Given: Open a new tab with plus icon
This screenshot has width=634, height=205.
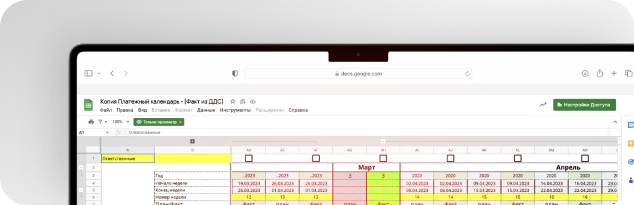Looking at the screenshot, I should 614,73.
